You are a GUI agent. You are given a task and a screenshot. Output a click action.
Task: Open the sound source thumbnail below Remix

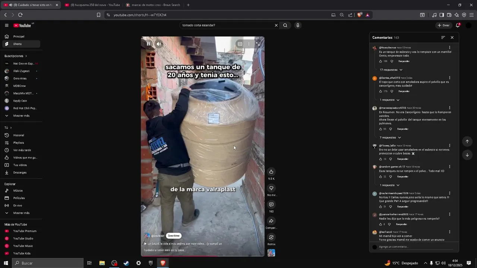271,253
